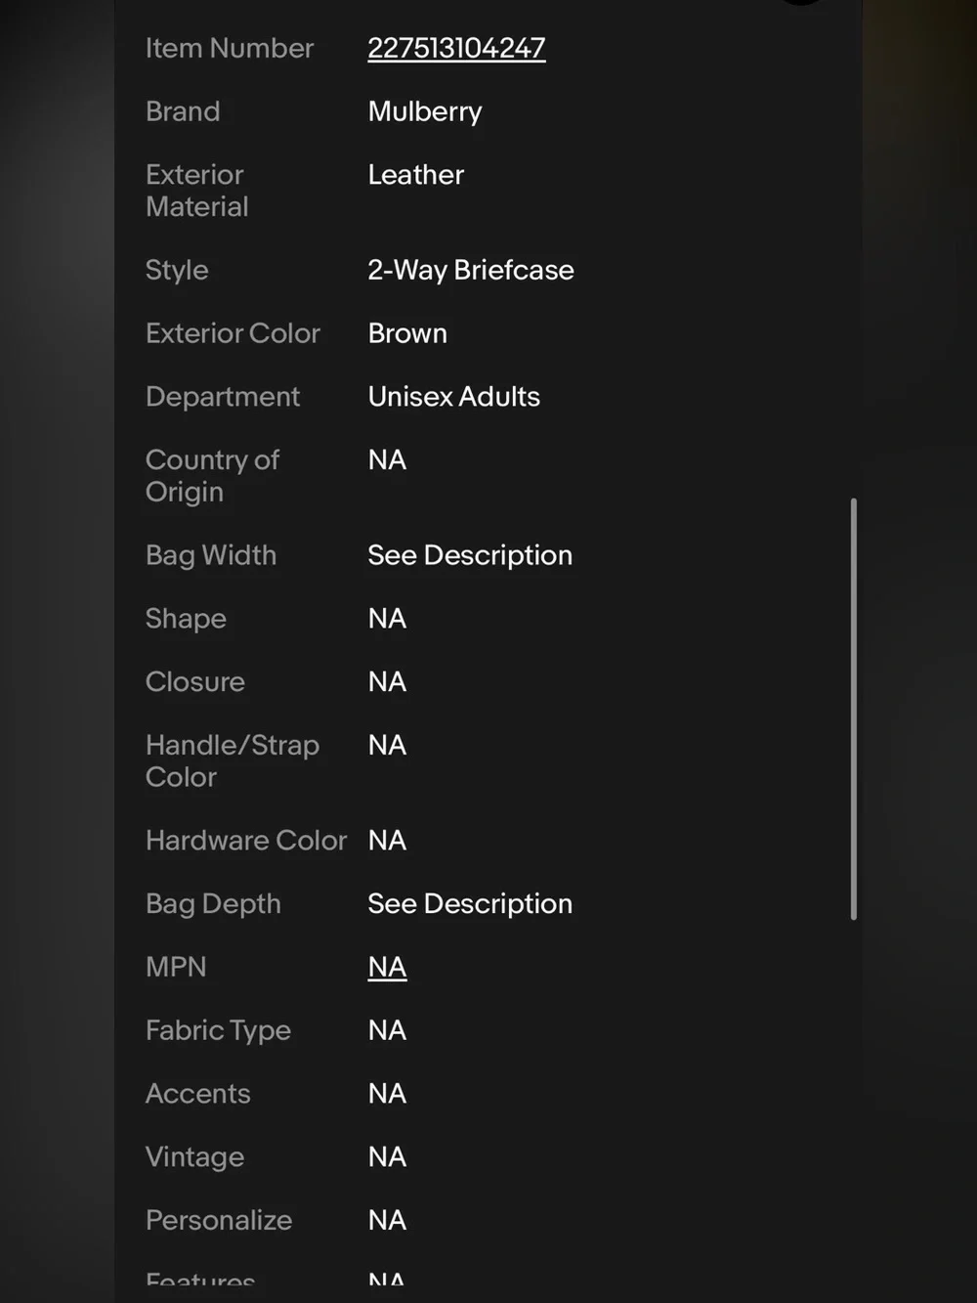
Task: Click the Closure label
Action: pyautogui.click(x=195, y=682)
